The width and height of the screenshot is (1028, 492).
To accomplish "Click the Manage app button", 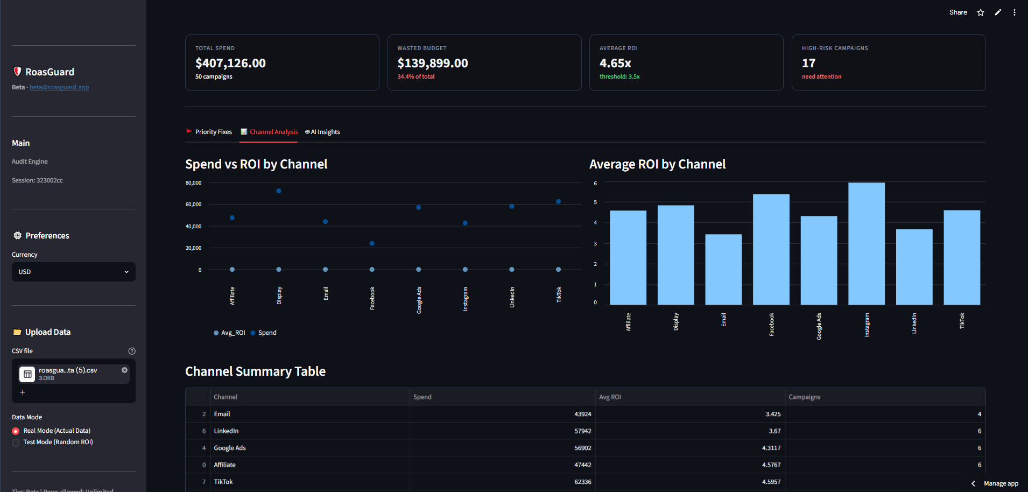I will point(1001,483).
